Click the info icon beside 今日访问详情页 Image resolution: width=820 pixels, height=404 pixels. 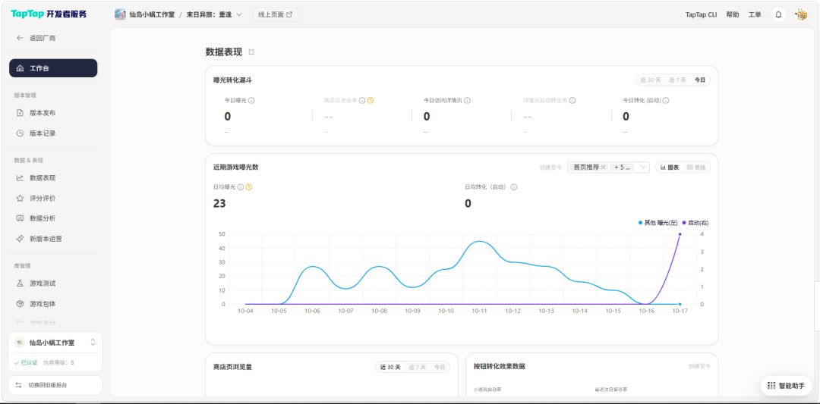(468, 101)
